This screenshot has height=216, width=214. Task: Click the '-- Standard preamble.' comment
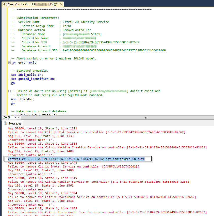(x=30, y=71)
